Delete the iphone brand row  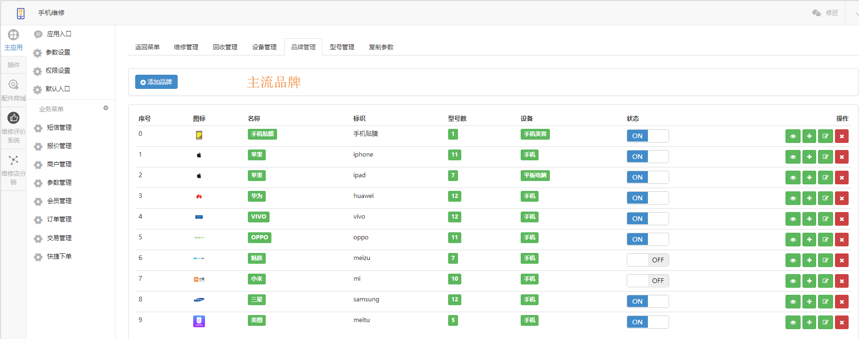pyautogui.click(x=842, y=157)
